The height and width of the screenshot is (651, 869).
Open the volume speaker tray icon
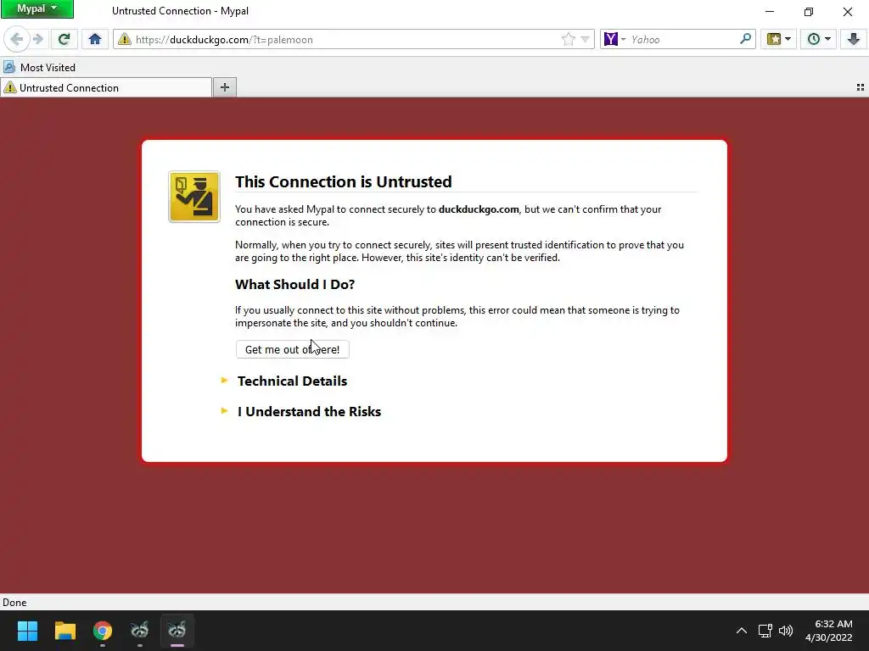[x=786, y=631]
